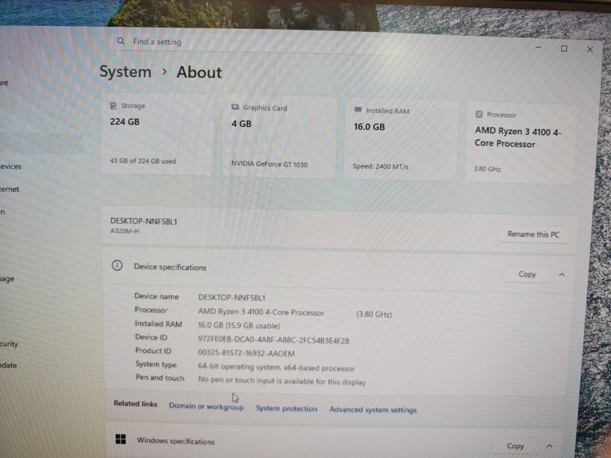The image size is (611, 458).
Task: Click the Processor chip icon
Action: click(479, 114)
